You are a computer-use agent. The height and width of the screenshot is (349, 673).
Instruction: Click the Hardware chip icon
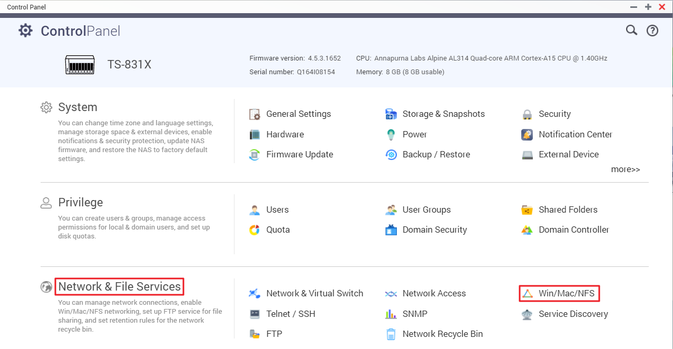[x=255, y=135]
